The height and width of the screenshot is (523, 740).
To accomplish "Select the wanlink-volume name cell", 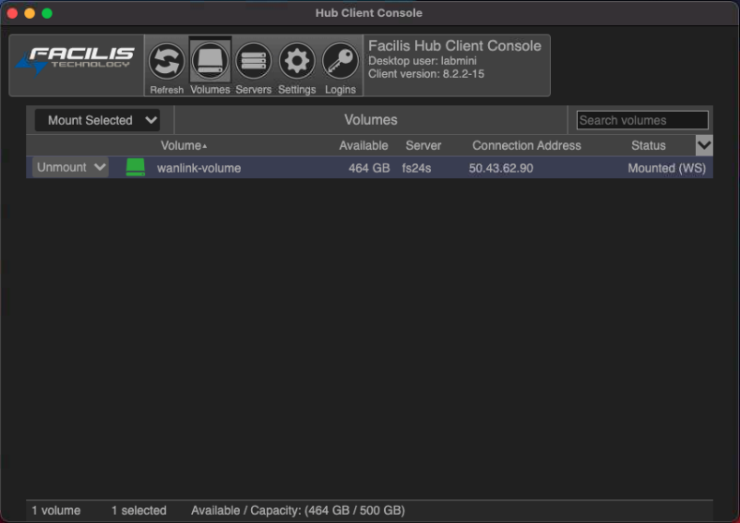I will (199, 168).
